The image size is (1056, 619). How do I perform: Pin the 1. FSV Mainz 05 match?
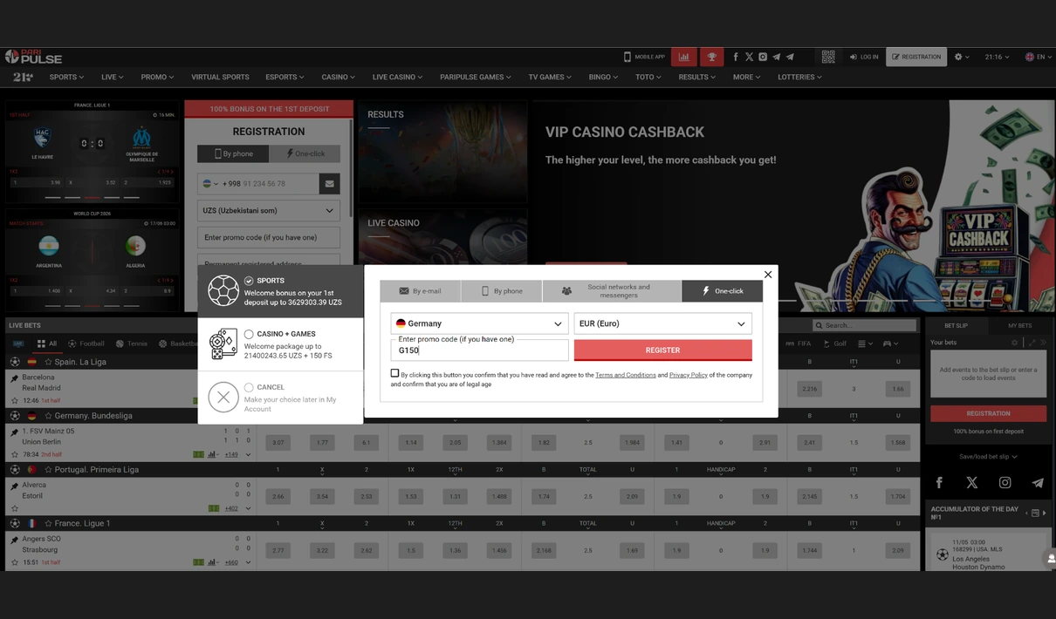point(15,432)
